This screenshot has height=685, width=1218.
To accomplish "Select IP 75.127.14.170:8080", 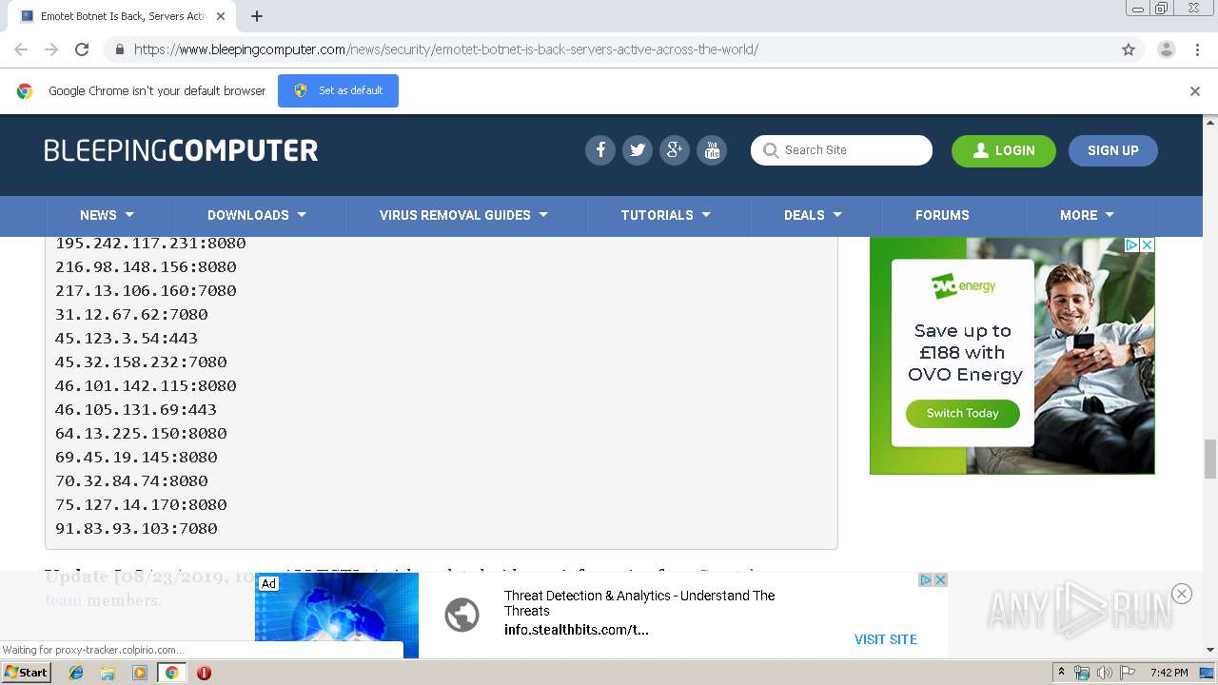I will pos(141,505).
